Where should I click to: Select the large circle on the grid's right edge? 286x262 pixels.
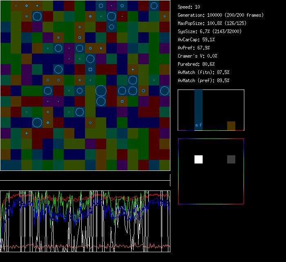tap(165, 91)
